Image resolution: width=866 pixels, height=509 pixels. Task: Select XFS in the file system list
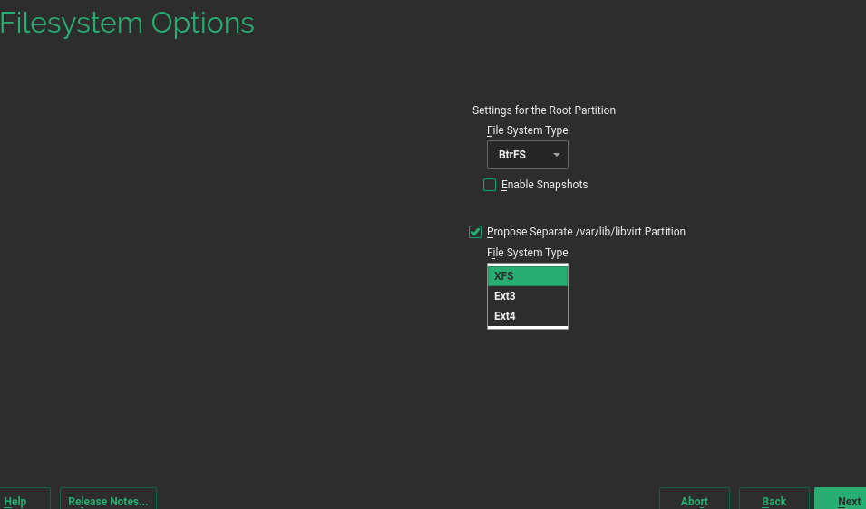click(527, 276)
